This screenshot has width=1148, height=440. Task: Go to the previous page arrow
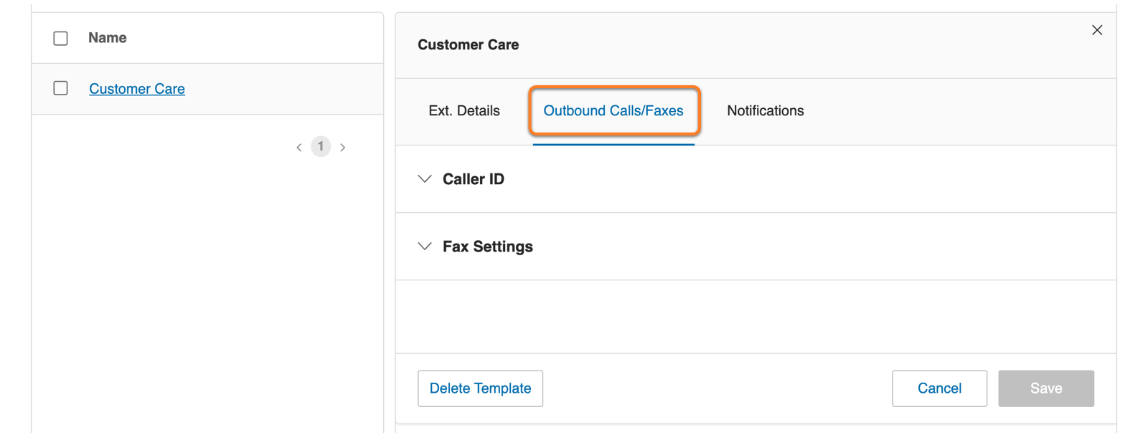pos(299,148)
